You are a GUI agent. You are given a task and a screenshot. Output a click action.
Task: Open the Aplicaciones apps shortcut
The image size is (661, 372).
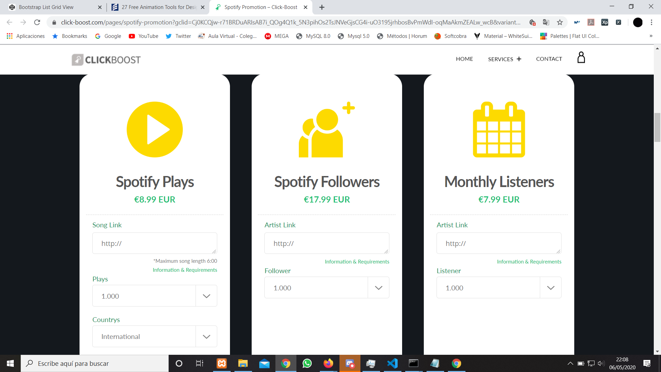26,36
